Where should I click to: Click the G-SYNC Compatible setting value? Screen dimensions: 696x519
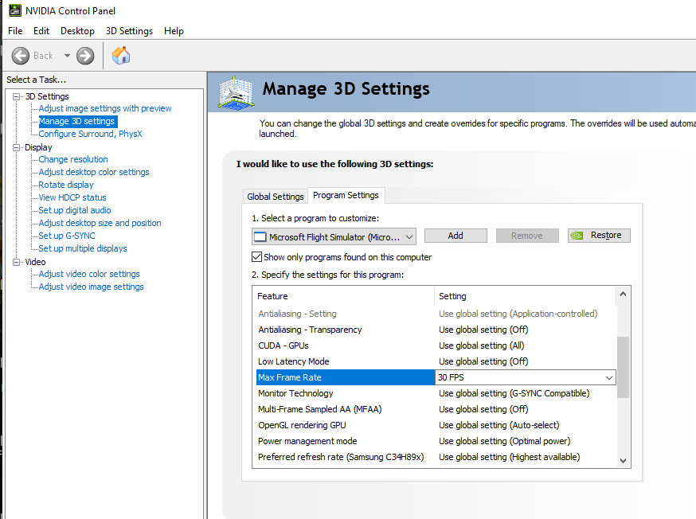(x=514, y=393)
